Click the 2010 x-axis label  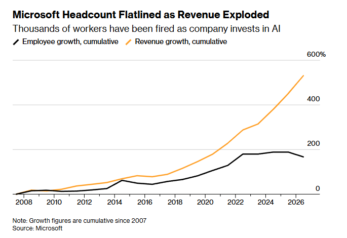54,202
